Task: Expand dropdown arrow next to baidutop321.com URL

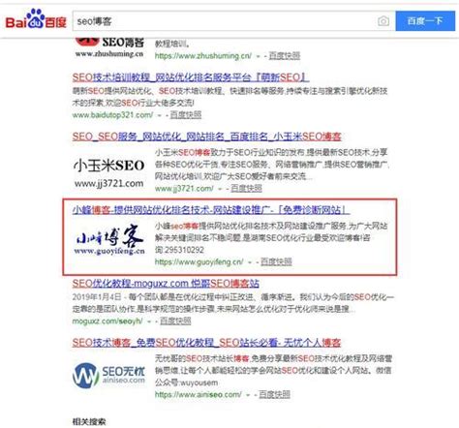Action: point(159,115)
